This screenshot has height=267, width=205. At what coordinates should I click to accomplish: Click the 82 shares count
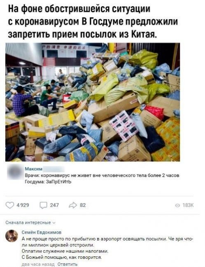tap(83, 205)
